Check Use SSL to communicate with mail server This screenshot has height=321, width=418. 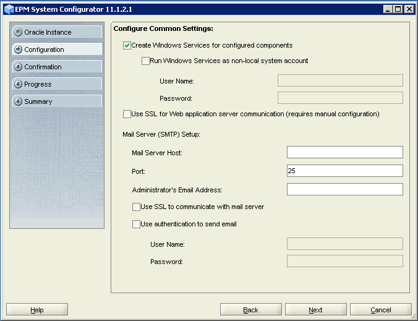(x=136, y=207)
